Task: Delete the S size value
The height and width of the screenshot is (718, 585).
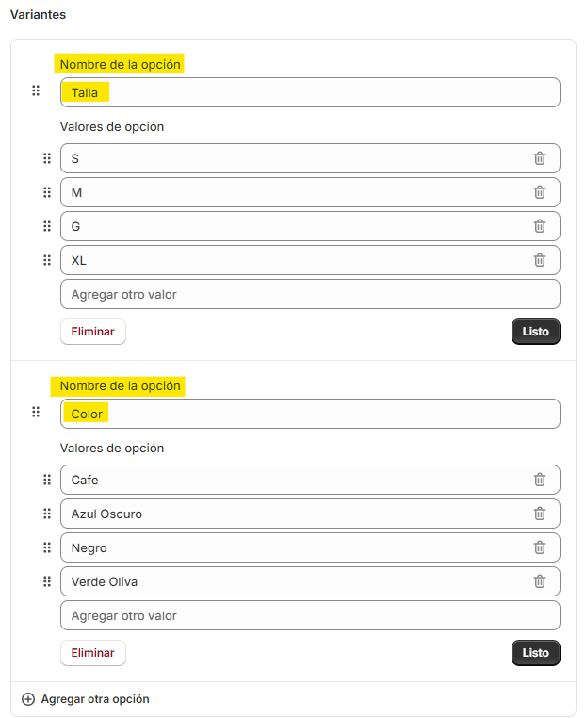Action: pos(539,158)
